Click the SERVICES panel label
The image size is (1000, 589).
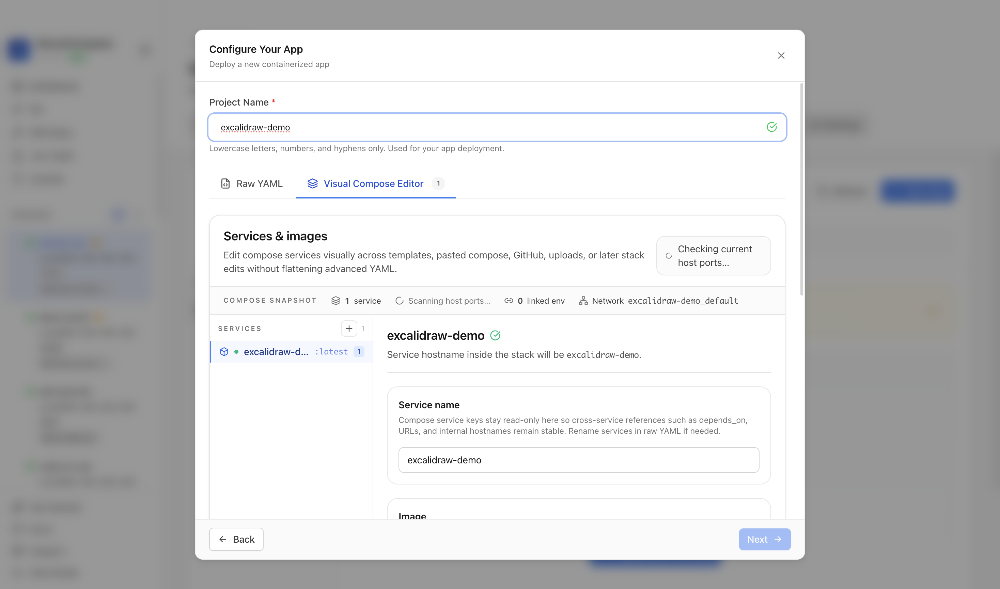point(239,328)
